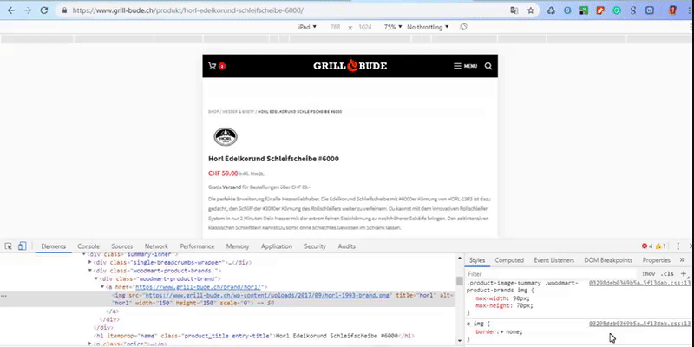The width and height of the screenshot is (694, 347).
Task: Open the Audits tab
Action: [x=346, y=246]
